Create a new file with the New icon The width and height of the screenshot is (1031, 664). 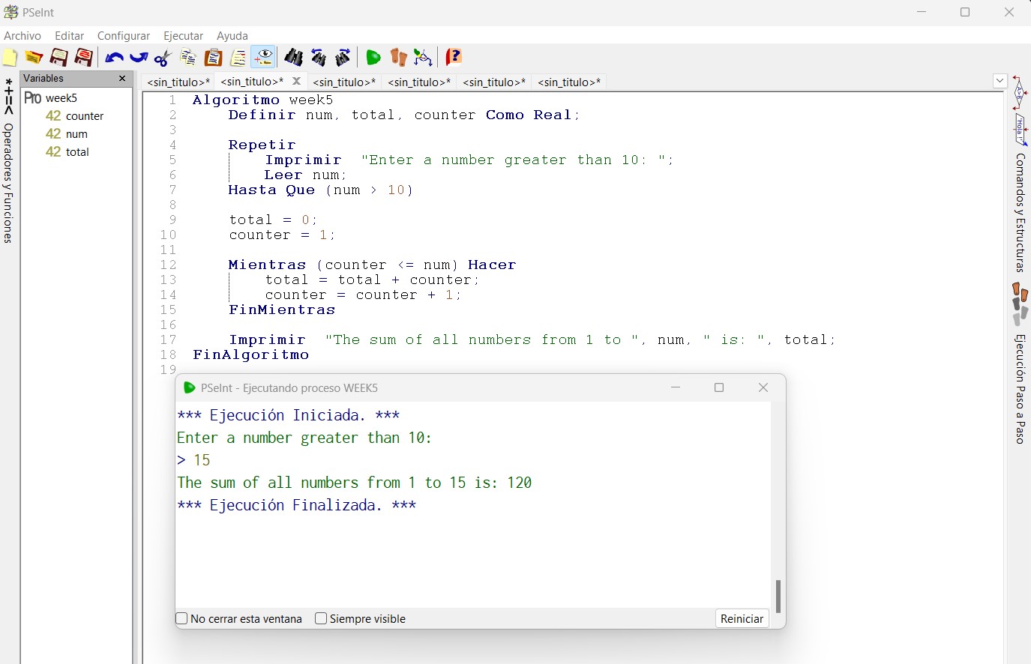pos(10,58)
